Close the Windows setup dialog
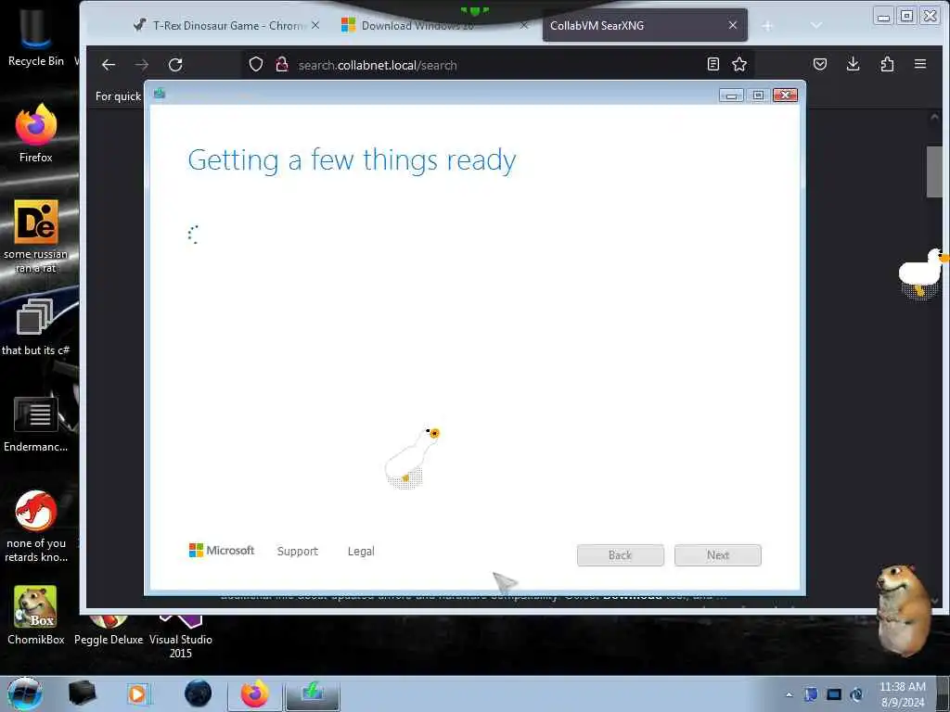The width and height of the screenshot is (950, 712). (x=785, y=95)
